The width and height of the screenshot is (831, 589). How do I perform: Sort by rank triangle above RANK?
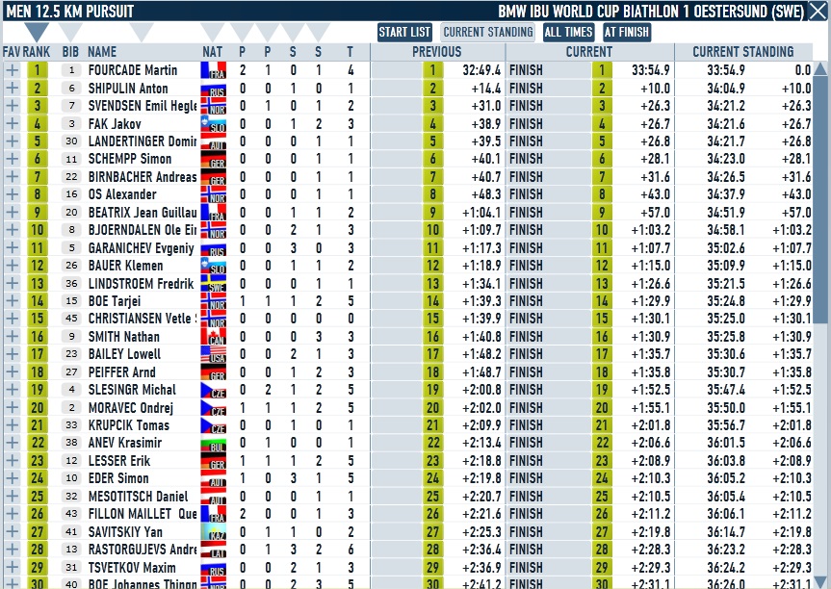pyautogui.click(x=37, y=32)
